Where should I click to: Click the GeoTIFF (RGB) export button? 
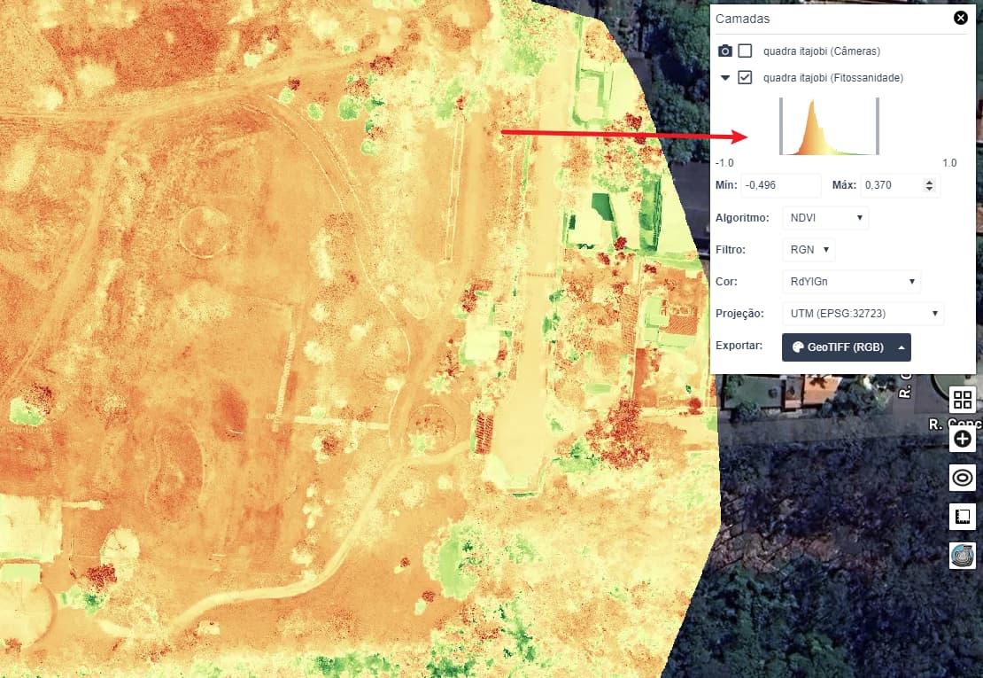[837, 347]
